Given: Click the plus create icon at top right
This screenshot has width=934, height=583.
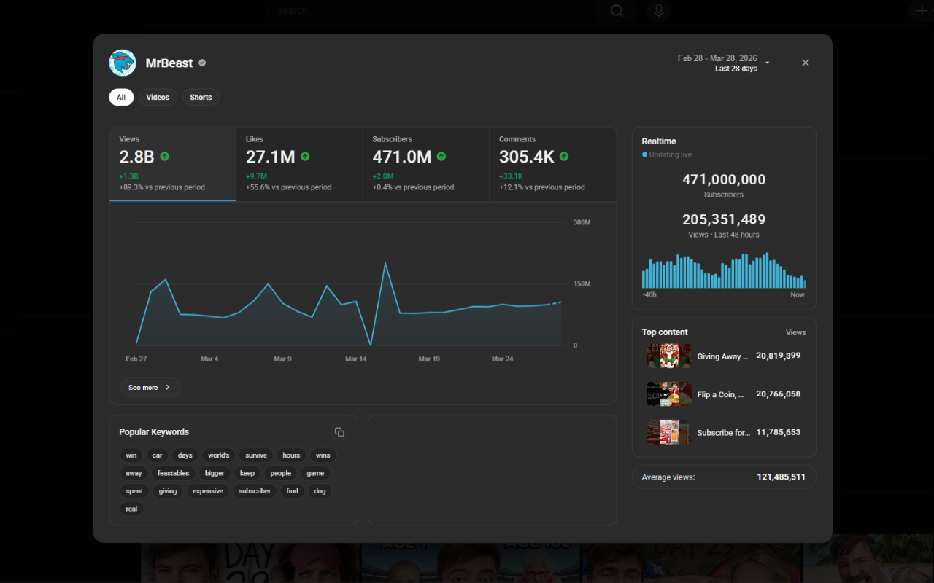Looking at the screenshot, I should (922, 11).
